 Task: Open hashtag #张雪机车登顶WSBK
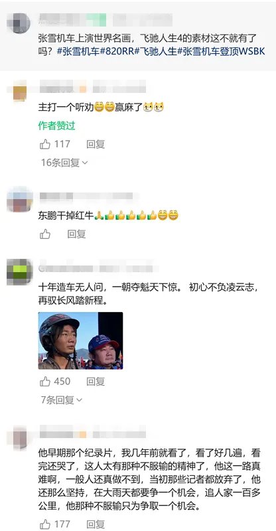221,52
